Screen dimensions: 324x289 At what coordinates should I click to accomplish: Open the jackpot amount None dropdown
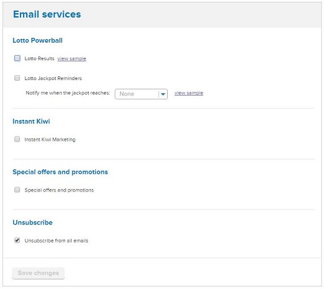coord(141,94)
